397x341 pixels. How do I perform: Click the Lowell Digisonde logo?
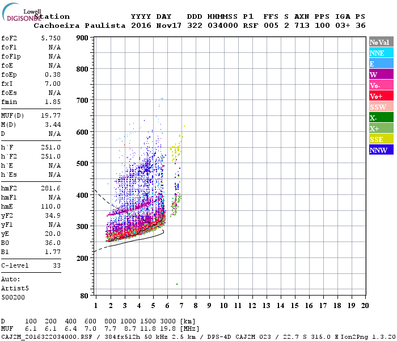[x=22, y=12]
